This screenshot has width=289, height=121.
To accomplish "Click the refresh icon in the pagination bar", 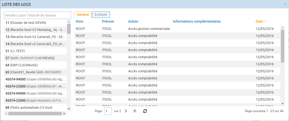I will pos(145,111).
